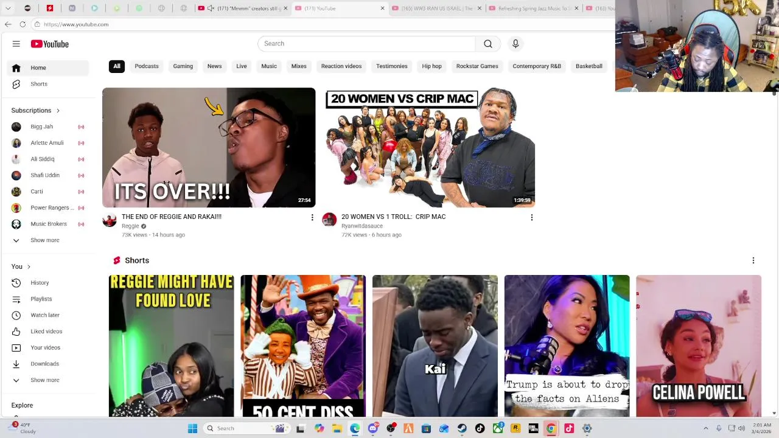
Task: Open Shafi Uddin subscription channel
Action: click(48, 175)
